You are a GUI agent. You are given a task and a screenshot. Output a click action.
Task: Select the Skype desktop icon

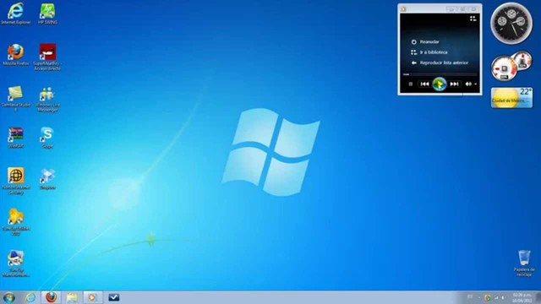click(x=47, y=138)
